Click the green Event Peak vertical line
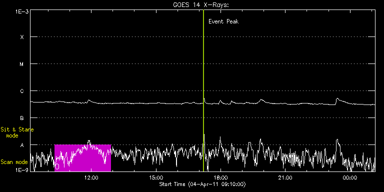 point(203,90)
